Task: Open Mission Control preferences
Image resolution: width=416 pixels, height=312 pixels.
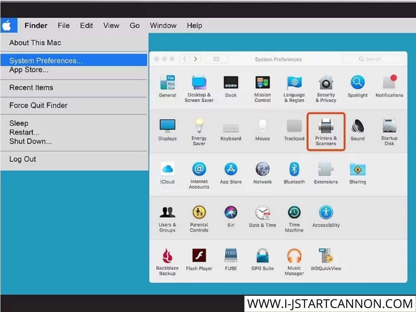Action: [x=262, y=89]
